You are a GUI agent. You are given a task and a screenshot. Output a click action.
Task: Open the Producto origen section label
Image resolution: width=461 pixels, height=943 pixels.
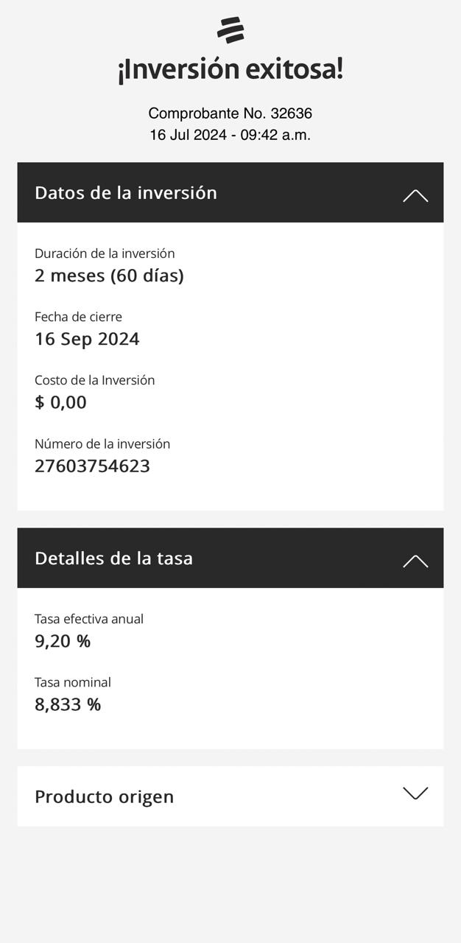(x=105, y=796)
